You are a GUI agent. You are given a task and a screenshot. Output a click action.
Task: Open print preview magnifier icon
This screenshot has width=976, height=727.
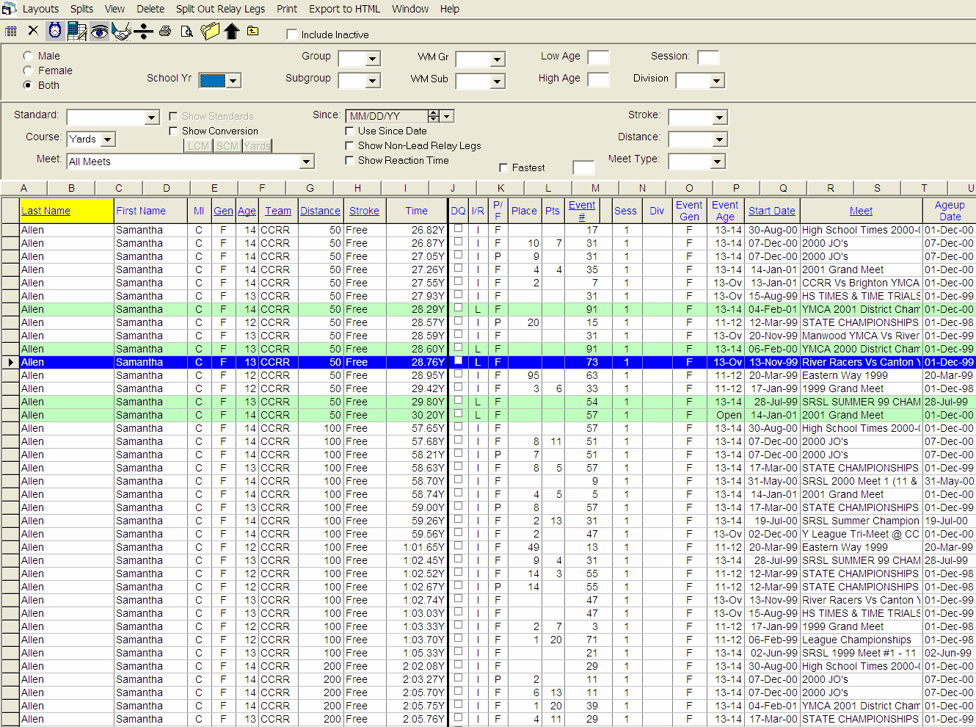click(187, 31)
